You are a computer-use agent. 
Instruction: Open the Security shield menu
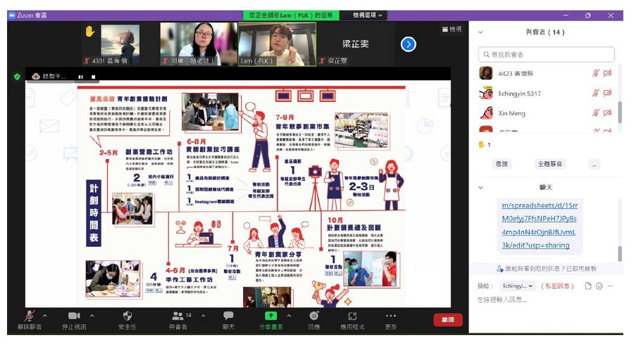(128, 315)
